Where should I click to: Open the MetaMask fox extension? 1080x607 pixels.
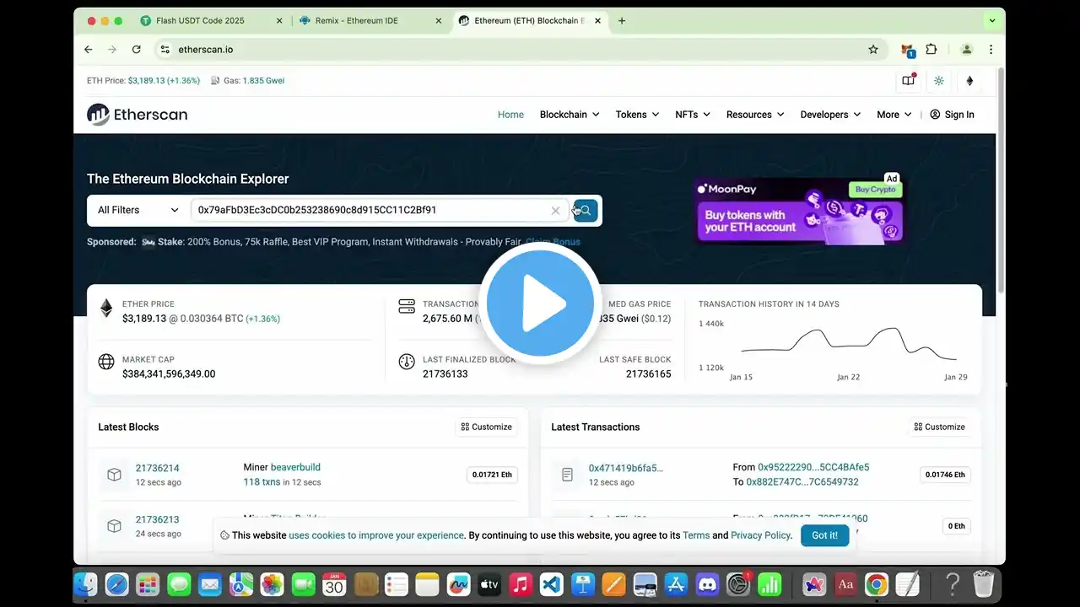907,50
